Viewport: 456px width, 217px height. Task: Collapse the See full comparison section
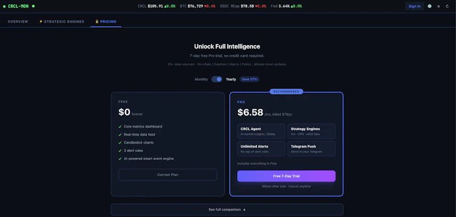point(227,210)
